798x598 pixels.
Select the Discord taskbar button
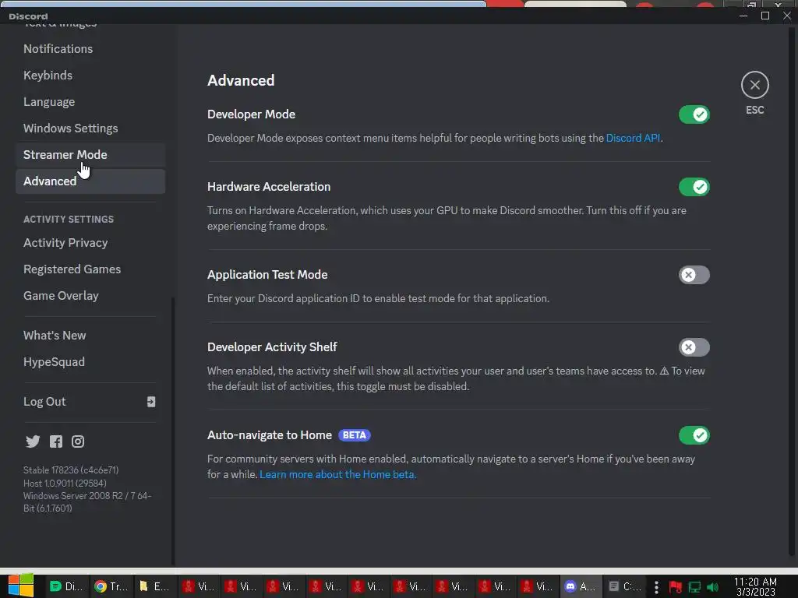coord(581,586)
